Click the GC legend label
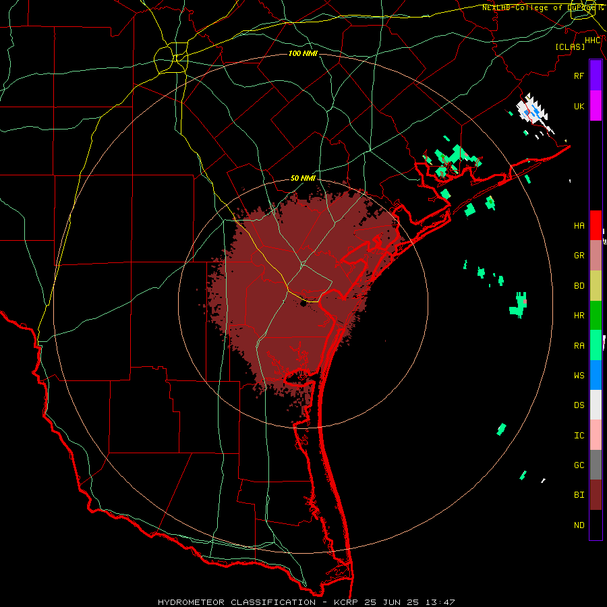This screenshot has width=607, height=607. click(x=579, y=465)
